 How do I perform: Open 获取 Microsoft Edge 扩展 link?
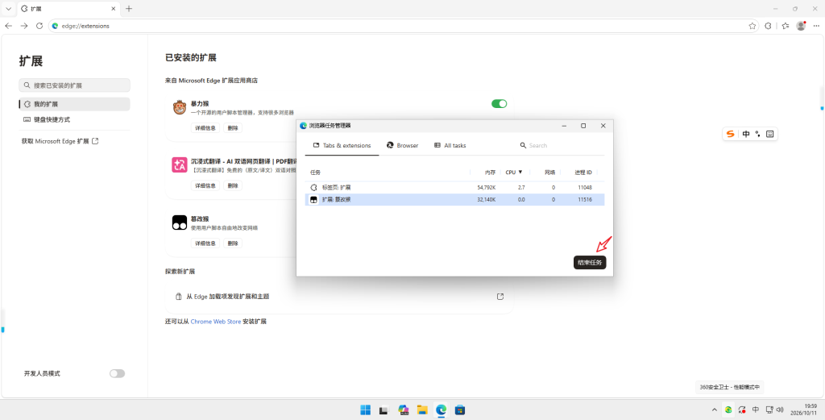[x=60, y=142]
